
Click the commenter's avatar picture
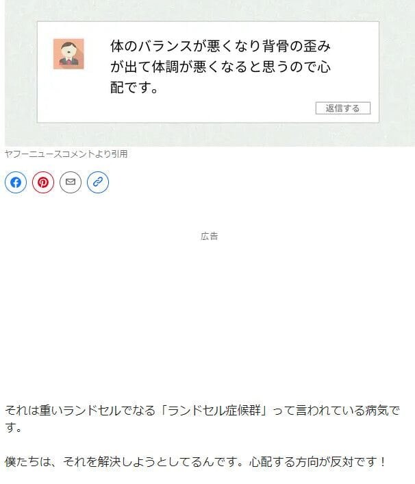68,54
